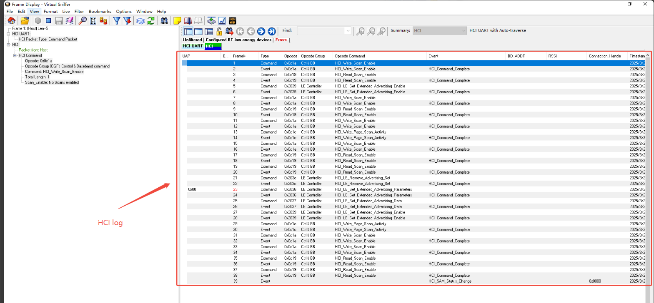Click the bracketed H frame icon
Screen dimensions: 654x303
(93, 20)
